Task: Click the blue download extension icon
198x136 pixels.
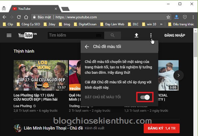Action: click(x=177, y=17)
